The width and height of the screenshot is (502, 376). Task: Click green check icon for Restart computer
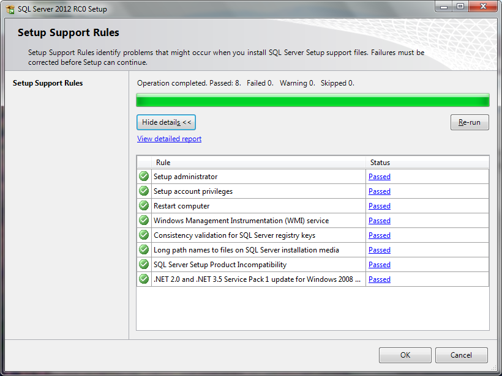[x=144, y=205]
